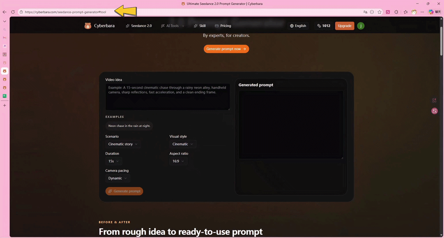The height and width of the screenshot is (238, 444).
Task: Open the Scenario dropdown showing Cinematic story
Action: 123,144
